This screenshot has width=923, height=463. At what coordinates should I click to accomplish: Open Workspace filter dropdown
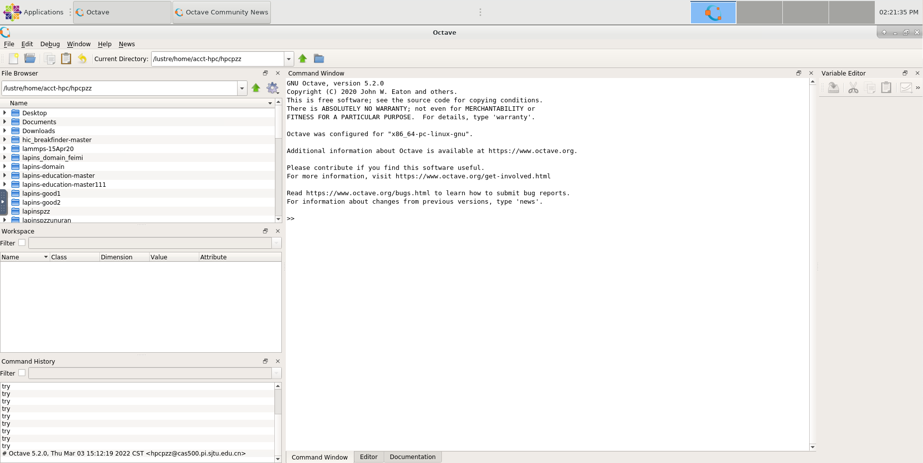click(x=276, y=243)
